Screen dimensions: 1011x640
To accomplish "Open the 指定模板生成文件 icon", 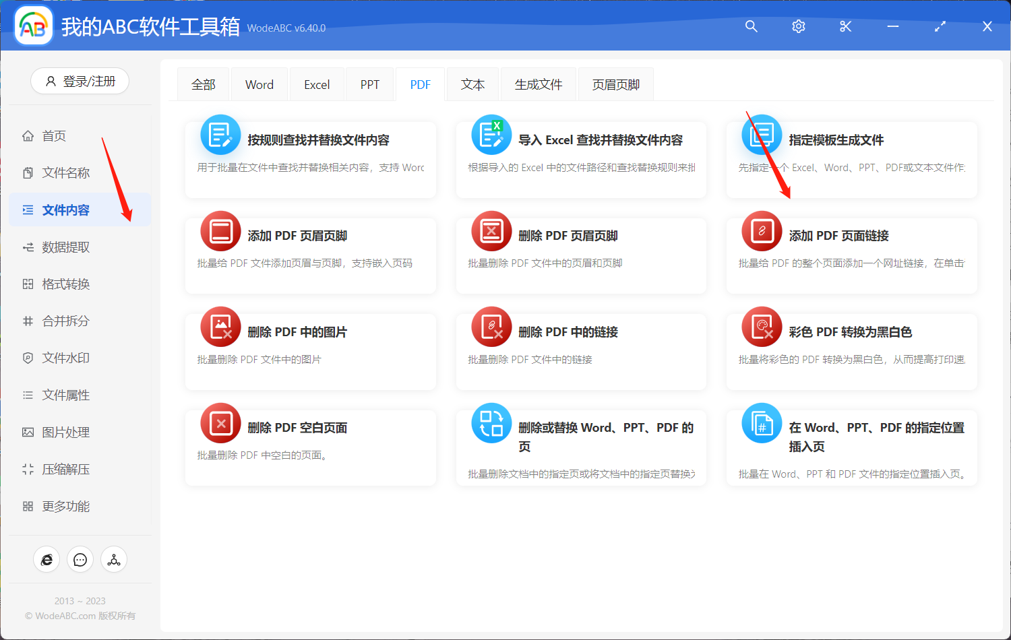I will (762, 135).
